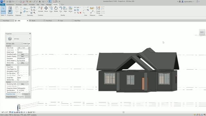The width and height of the screenshot is (206, 116).
Task: Open the '3D View: {3D}' instance filter dropdown
Action: coord(22,43)
